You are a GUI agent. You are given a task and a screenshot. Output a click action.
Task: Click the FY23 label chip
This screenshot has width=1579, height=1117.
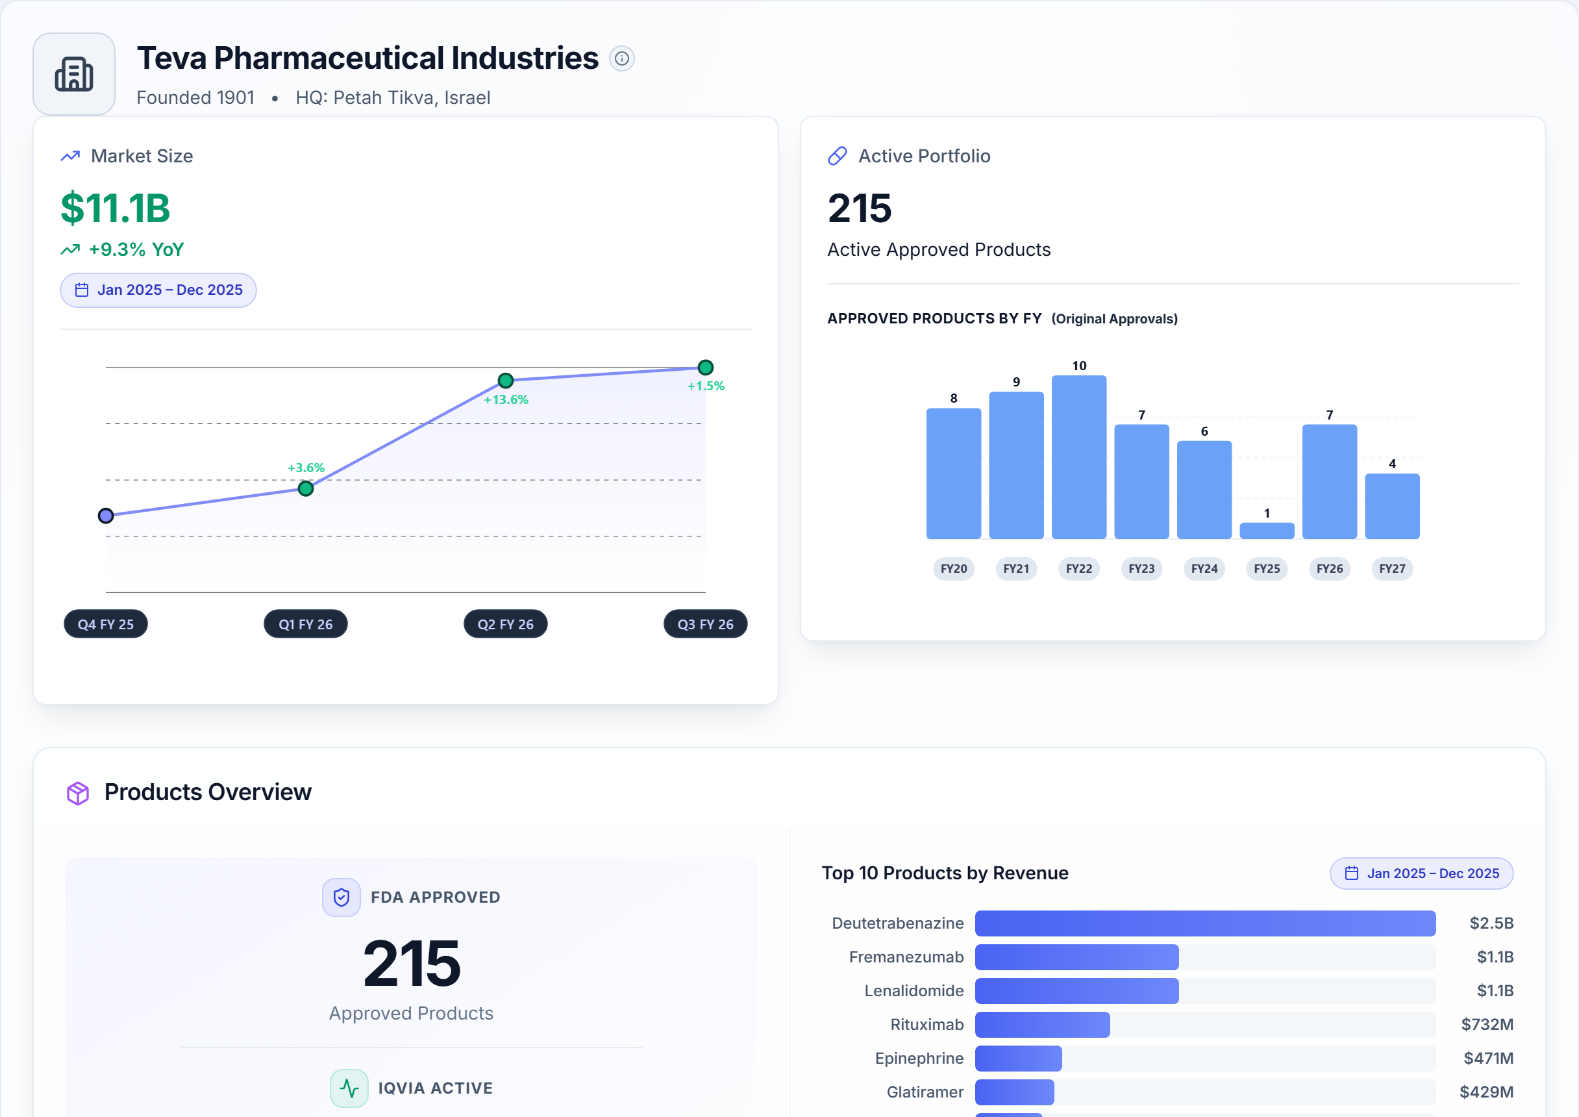coord(1141,569)
